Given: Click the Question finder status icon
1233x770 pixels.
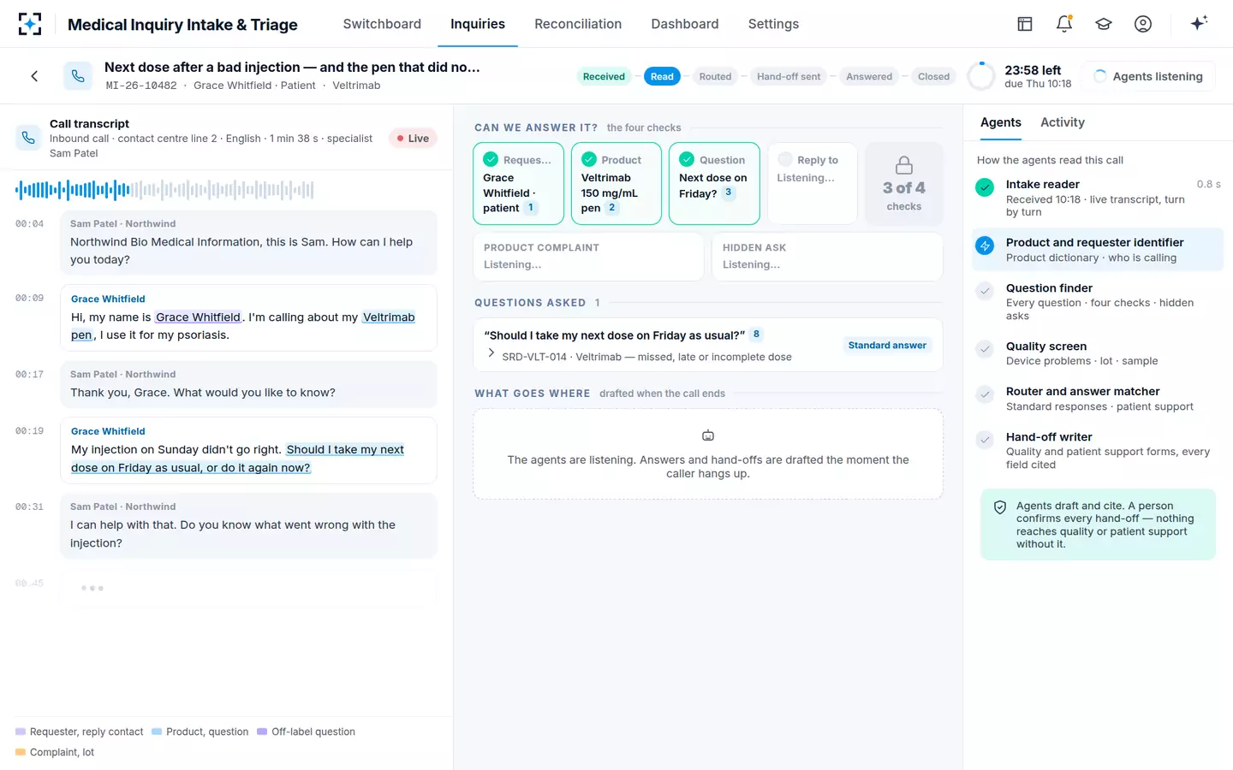Looking at the screenshot, I should (985, 291).
